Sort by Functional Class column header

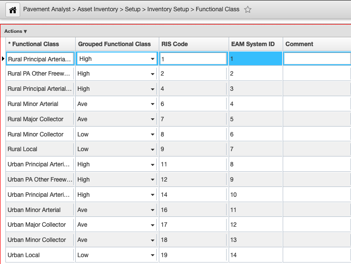(34, 44)
